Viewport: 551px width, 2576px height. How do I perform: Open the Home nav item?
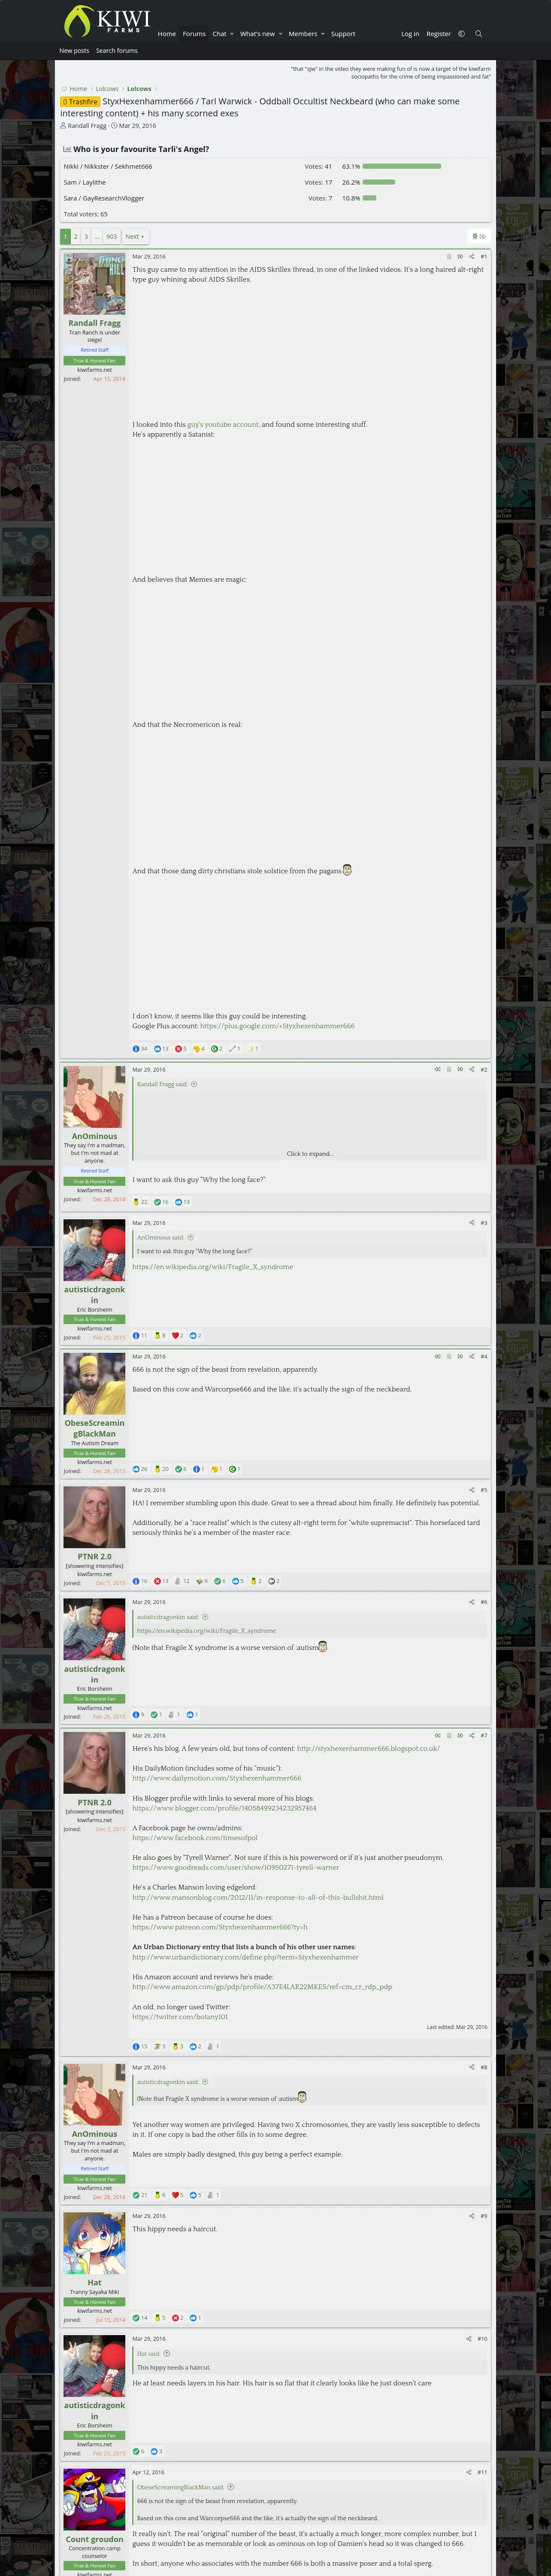[167, 34]
